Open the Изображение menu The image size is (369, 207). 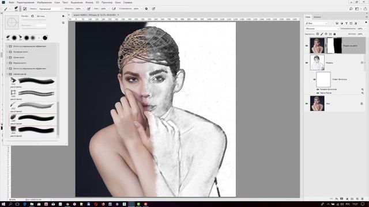coord(44,2)
